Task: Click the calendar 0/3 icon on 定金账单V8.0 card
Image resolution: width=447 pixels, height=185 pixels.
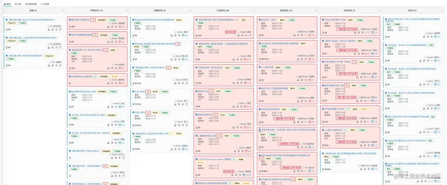Action: [122, 68]
